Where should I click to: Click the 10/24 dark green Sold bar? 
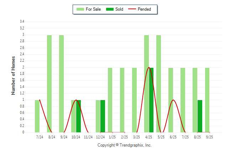79,116
